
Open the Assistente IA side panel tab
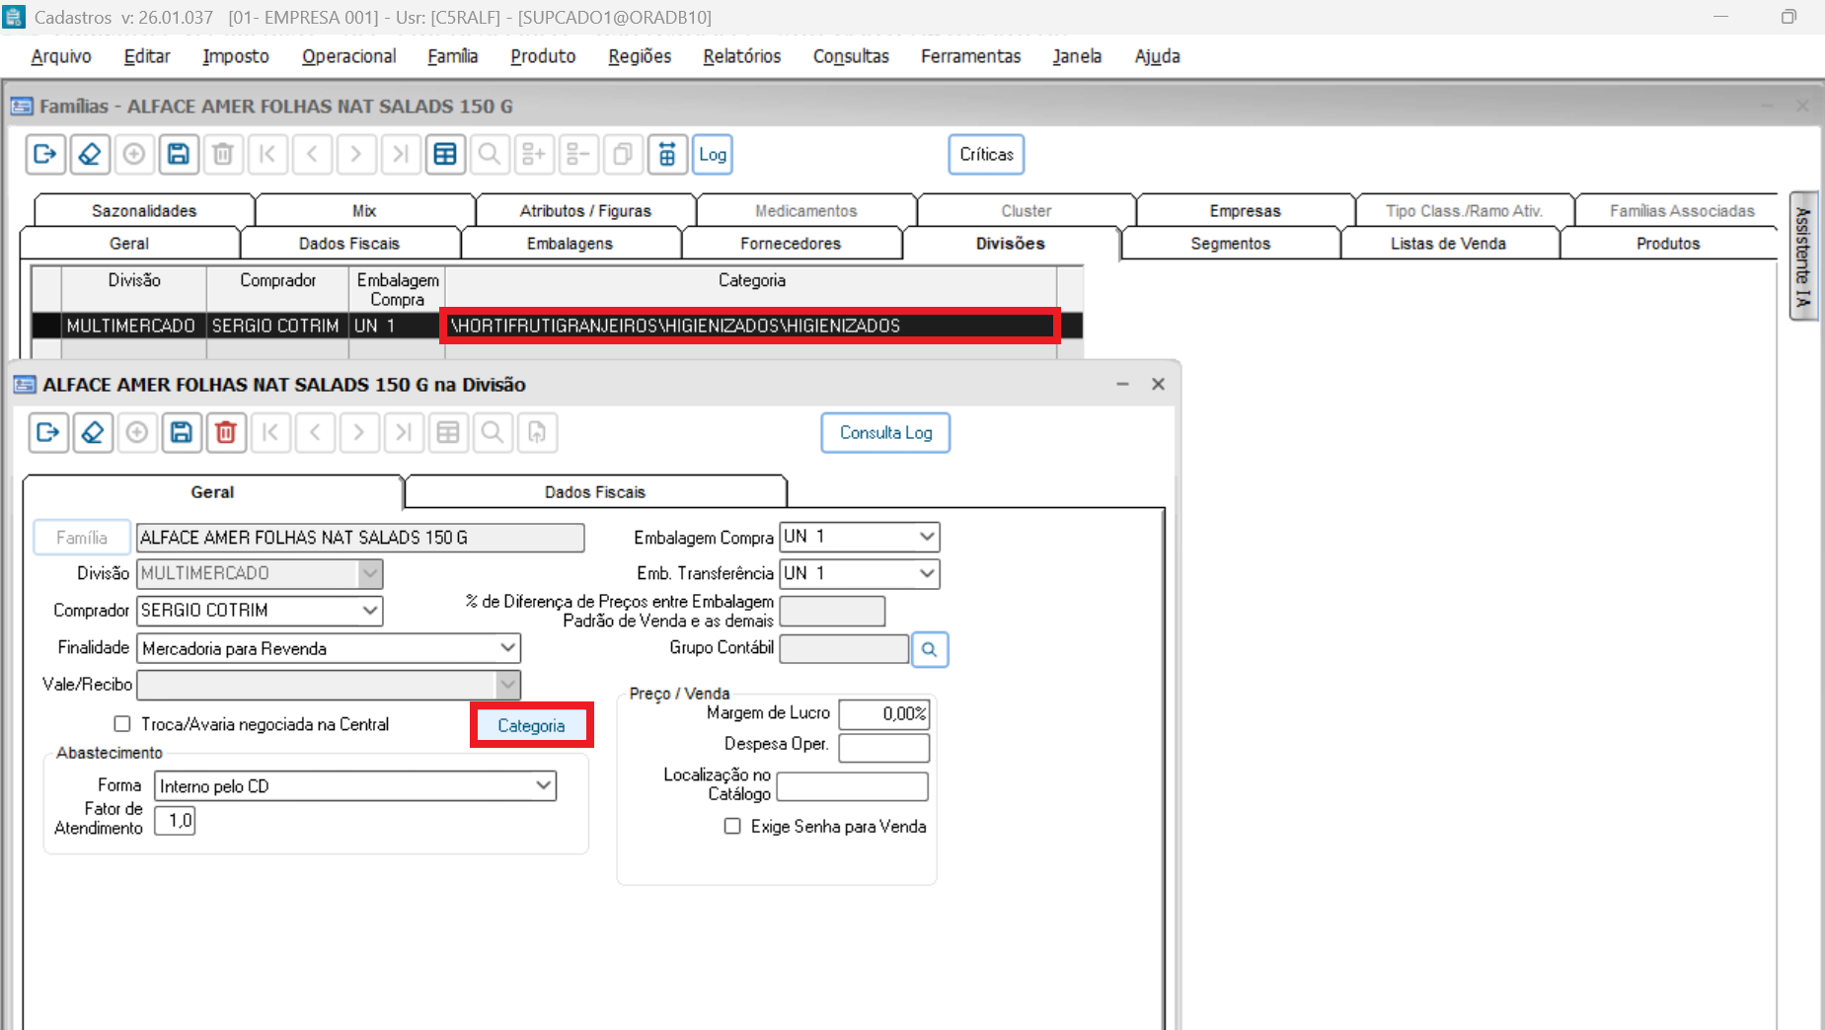(x=1803, y=257)
